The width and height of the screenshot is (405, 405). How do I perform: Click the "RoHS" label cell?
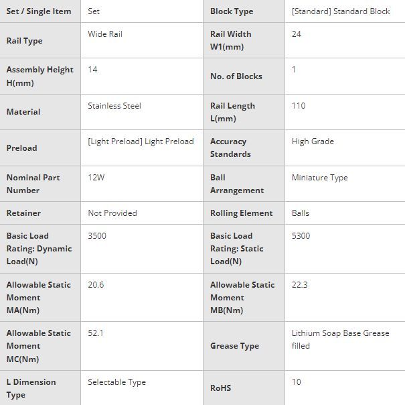pos(221,388)
